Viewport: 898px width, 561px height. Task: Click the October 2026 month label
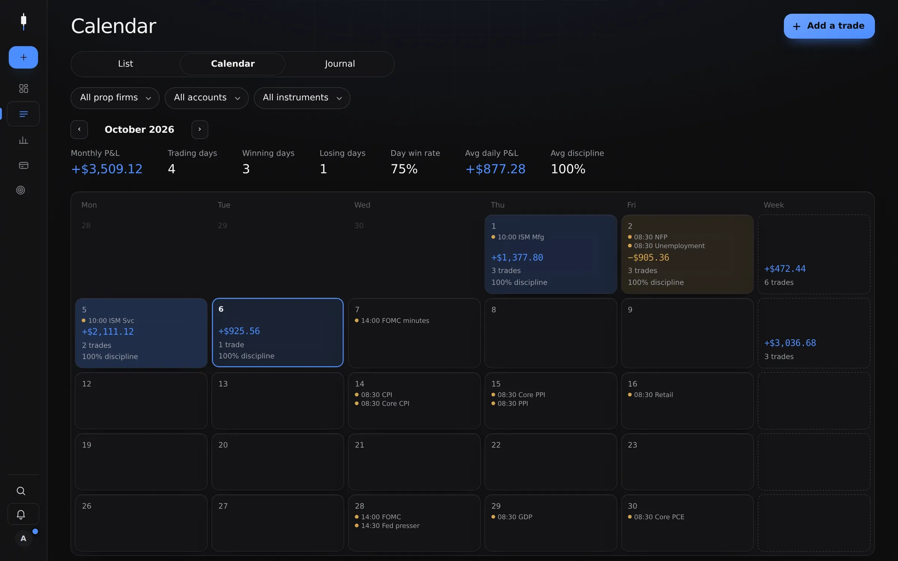139,129
